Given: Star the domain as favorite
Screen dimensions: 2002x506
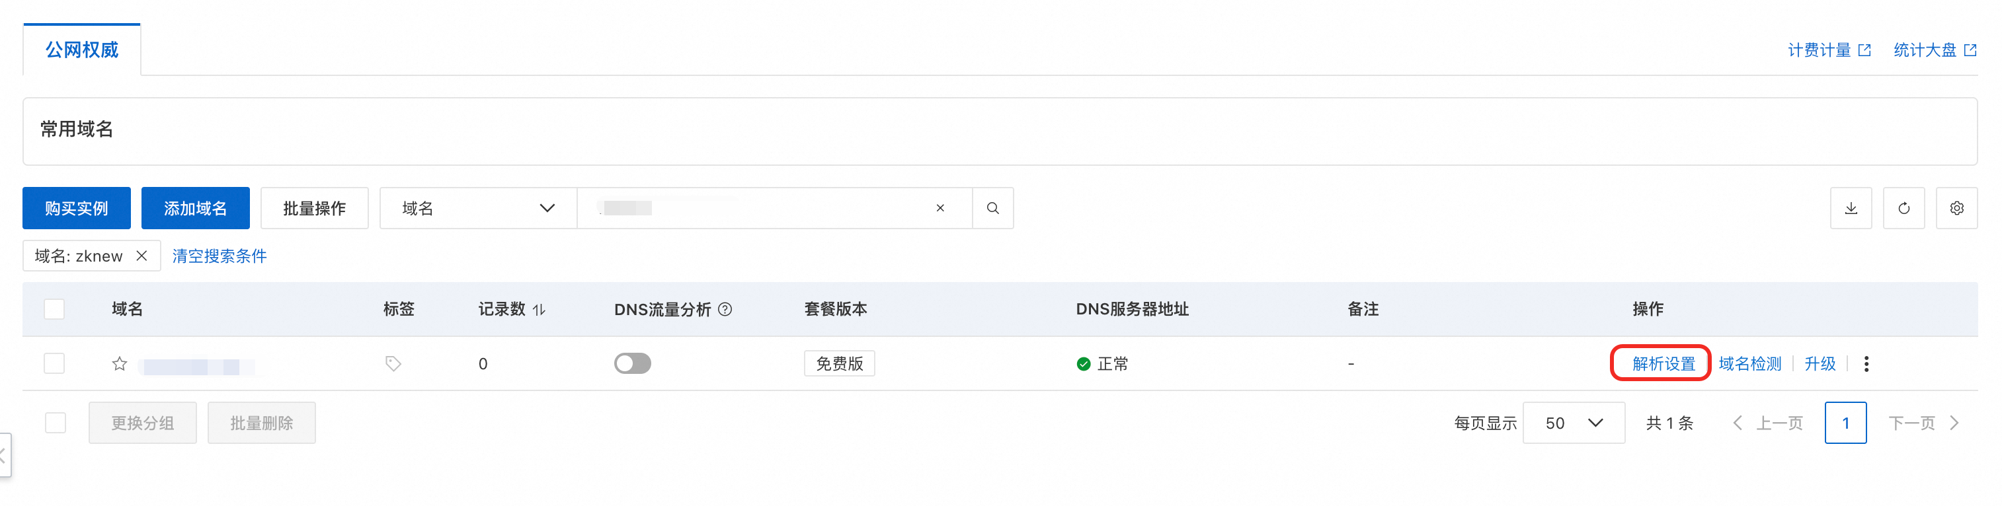Looking at the screenshot, I should pos(119,363).
